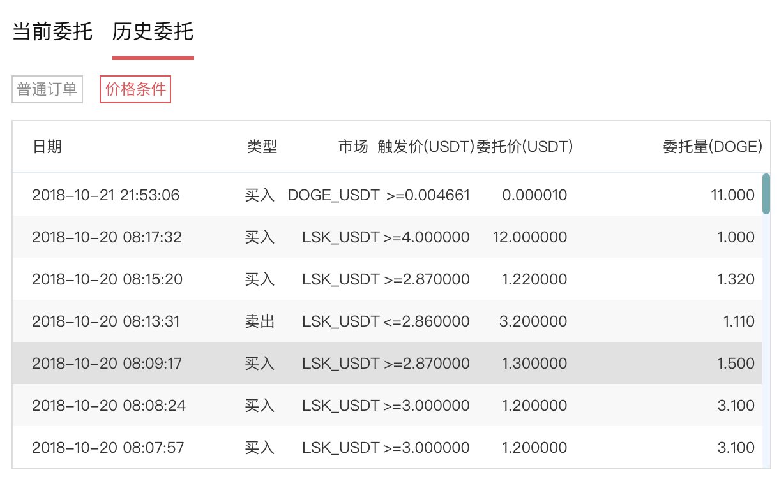Click the 普通订单 filter button
Image resolution: width=779 pixels, height=486 pixels.
pos(47,89)
